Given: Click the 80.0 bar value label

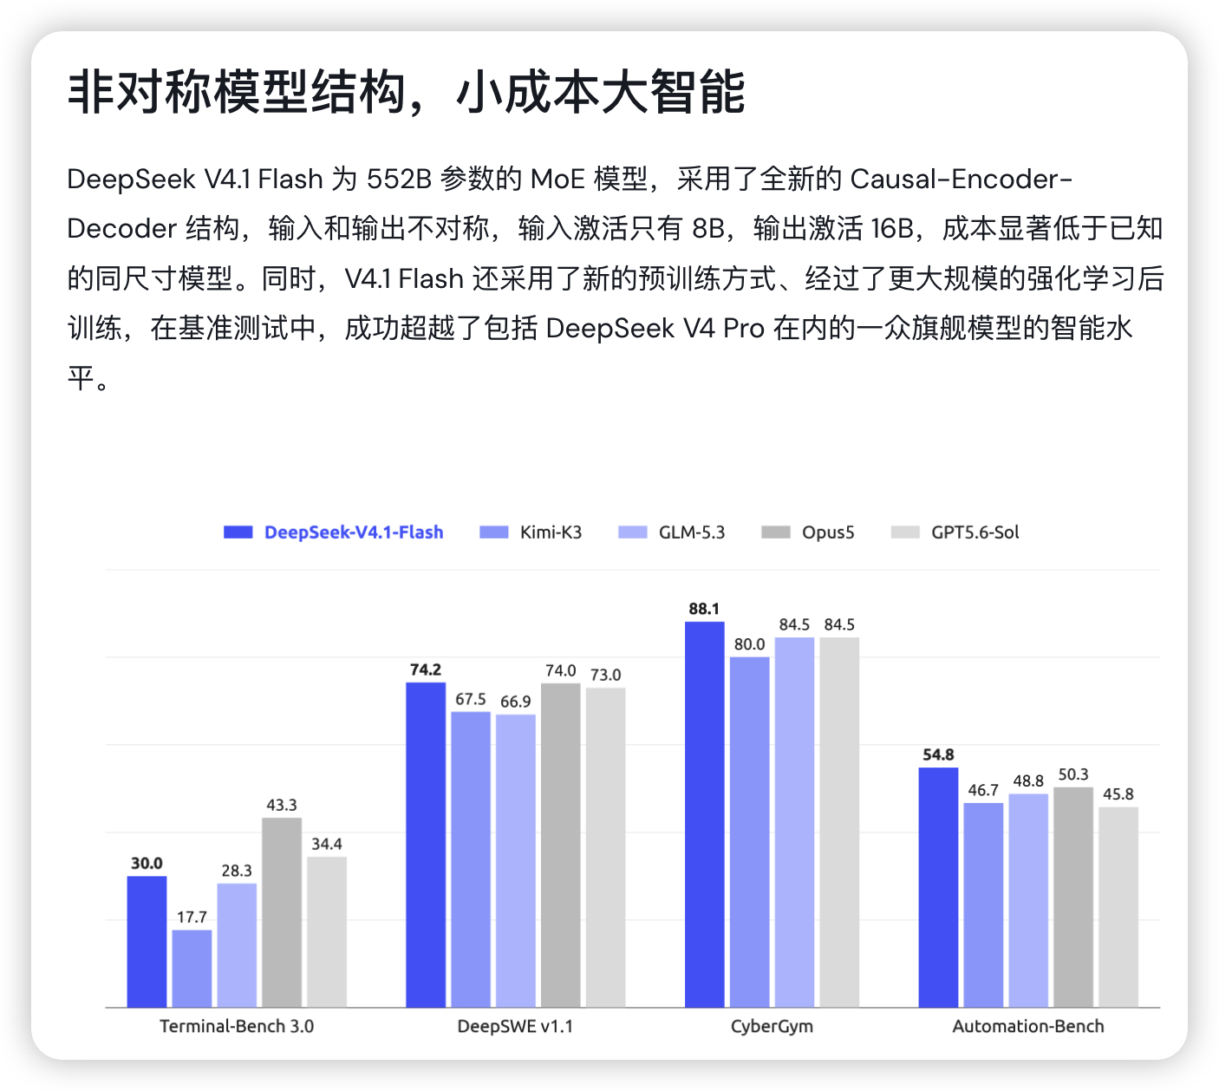Looking at the screenshot, I should click(750, 644).
